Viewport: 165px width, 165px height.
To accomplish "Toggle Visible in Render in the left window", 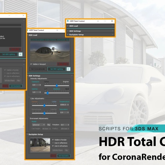I will click(x=5, y=70).
